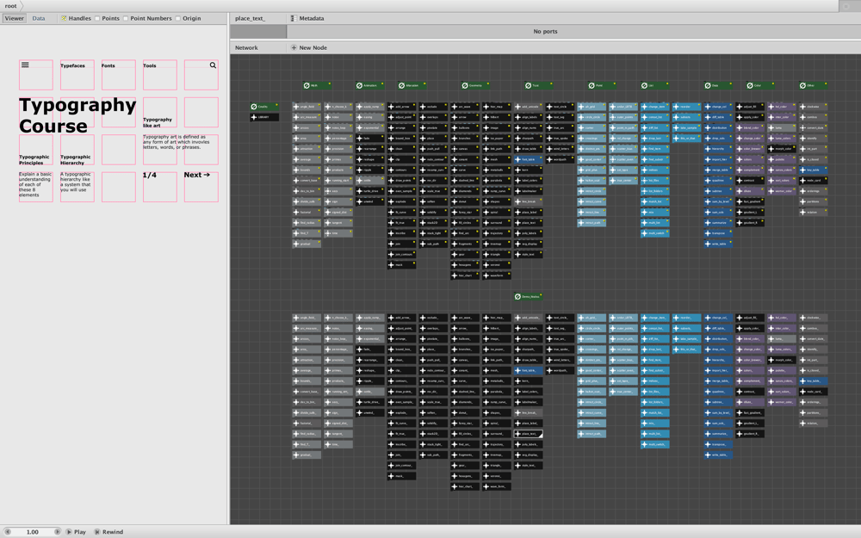Image resolution: width=861 pixels, height=538 pixels.
Task: Open the Metadata panel
Action: (x=307, y=18)
